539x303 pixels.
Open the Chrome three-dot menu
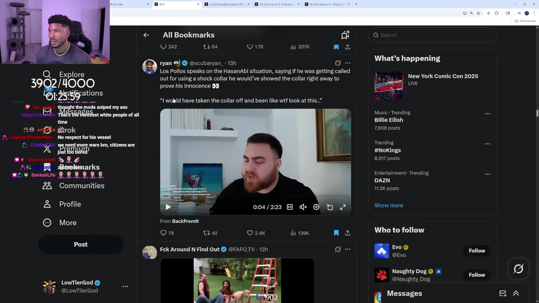click(535, 13)
